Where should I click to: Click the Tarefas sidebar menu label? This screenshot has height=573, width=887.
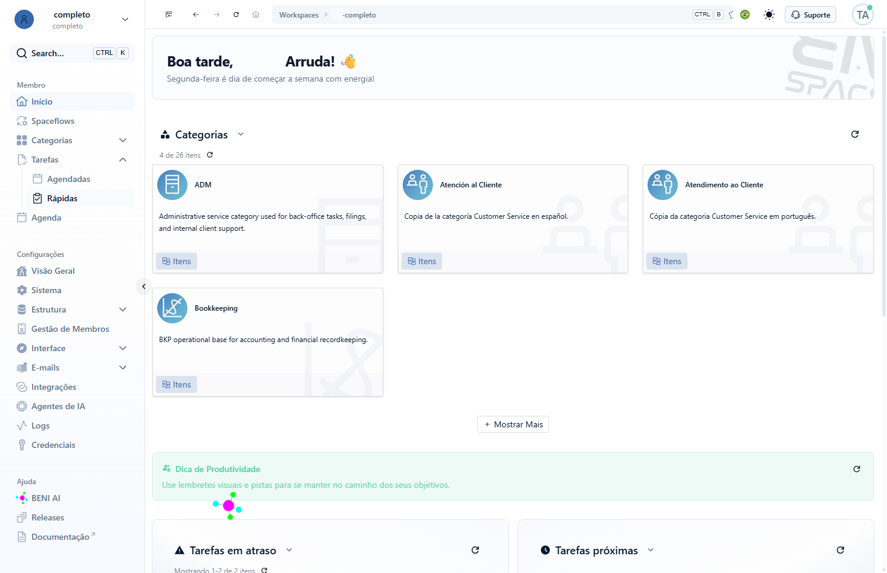(45, 160)
